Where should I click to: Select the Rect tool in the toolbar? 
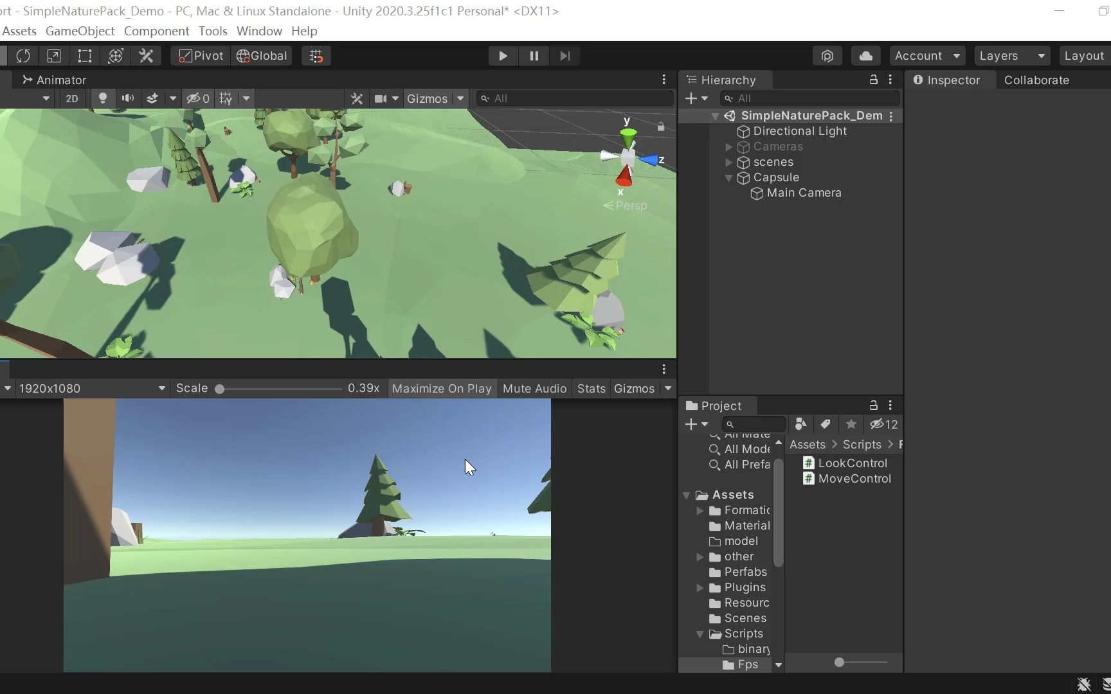point(84,56)
